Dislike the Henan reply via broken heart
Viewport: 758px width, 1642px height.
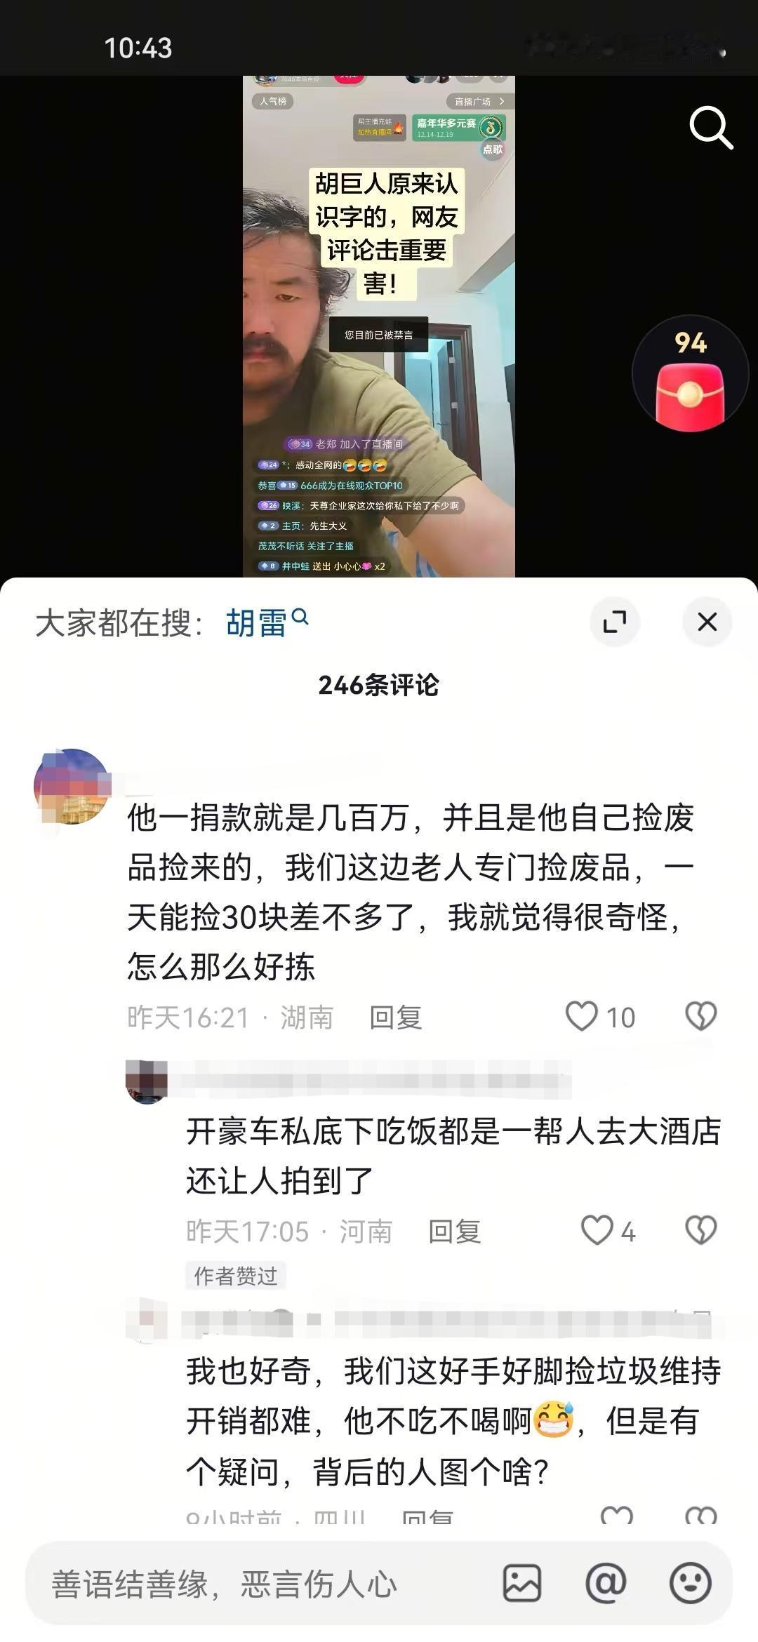[700, 1231]
